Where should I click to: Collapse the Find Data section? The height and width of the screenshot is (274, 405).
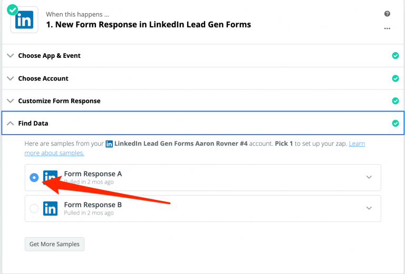[x=11, y=124]
